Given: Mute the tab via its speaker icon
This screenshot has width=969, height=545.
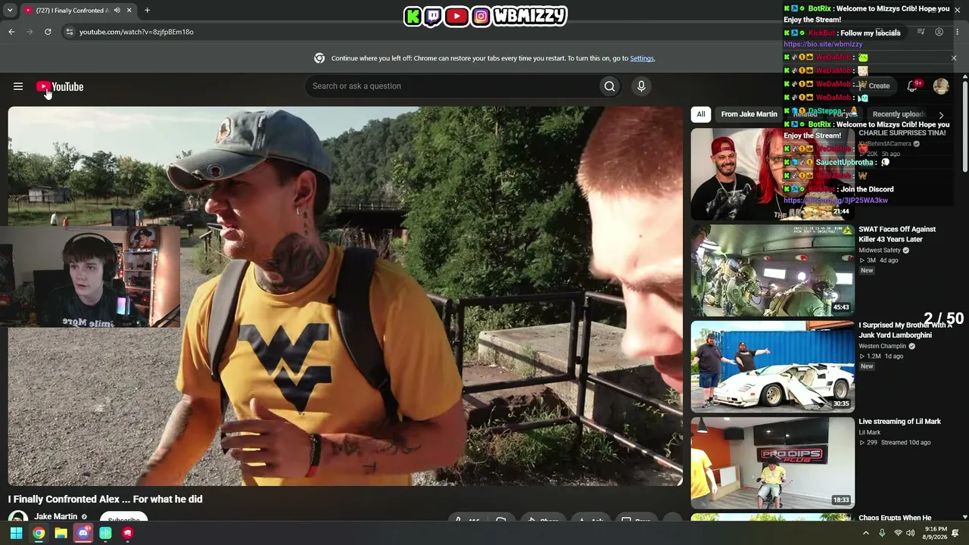Looking at the screenshot, I should pyautogui.click(x=117, y=11).
